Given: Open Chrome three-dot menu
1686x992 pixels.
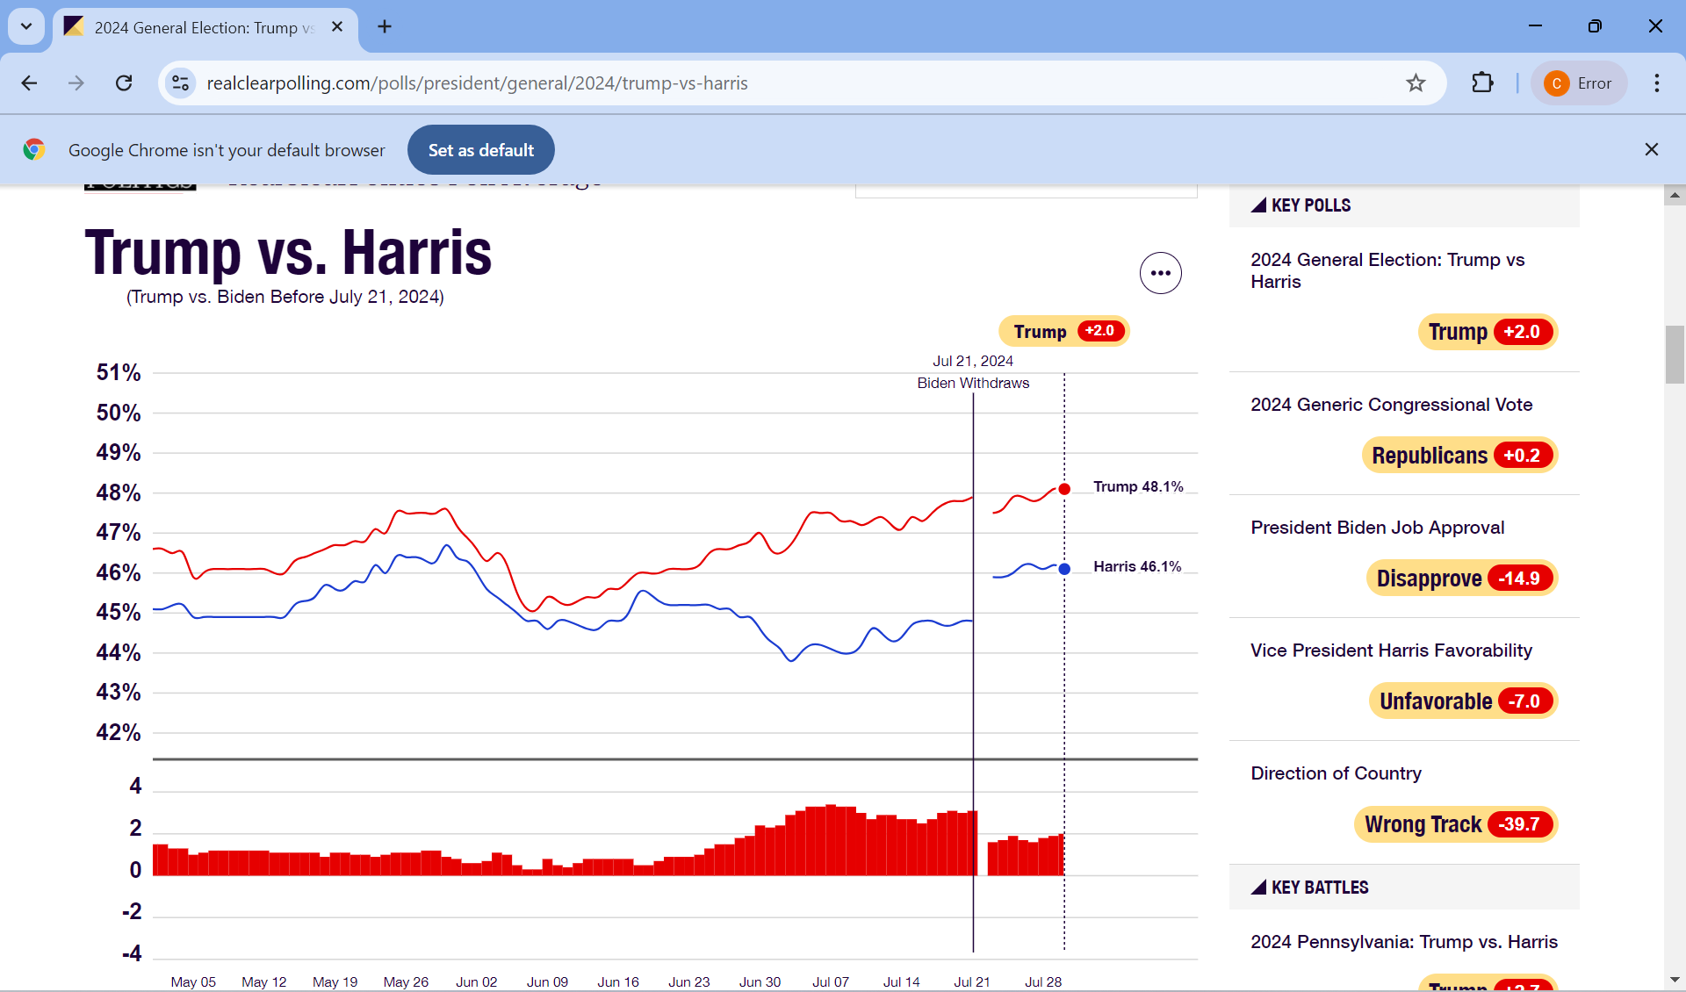Looking at the screenshot, I should click(1656, 83).
